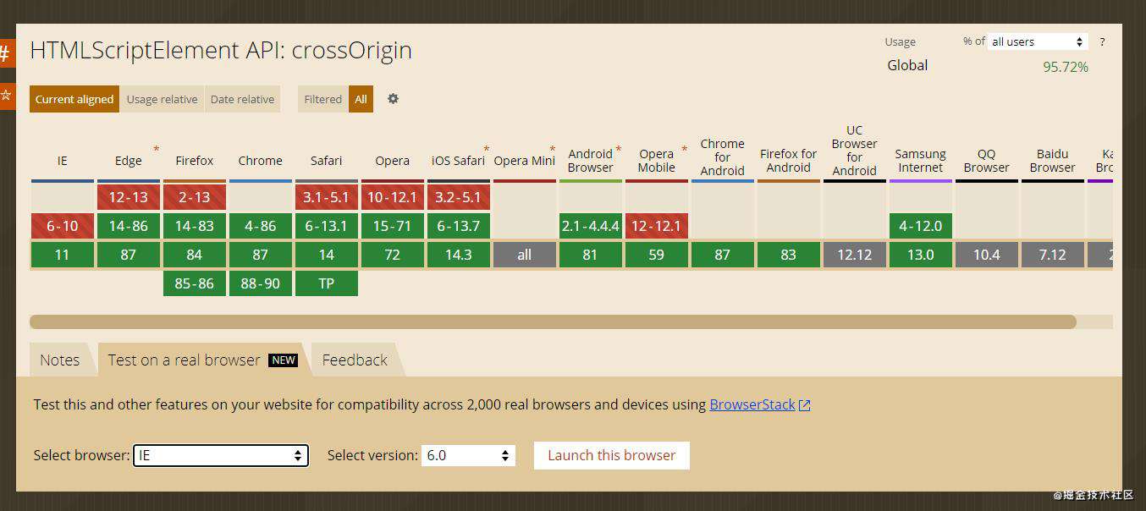Click the IE 11 supported cell
The image size is (1146, 511).
[63, 255]
